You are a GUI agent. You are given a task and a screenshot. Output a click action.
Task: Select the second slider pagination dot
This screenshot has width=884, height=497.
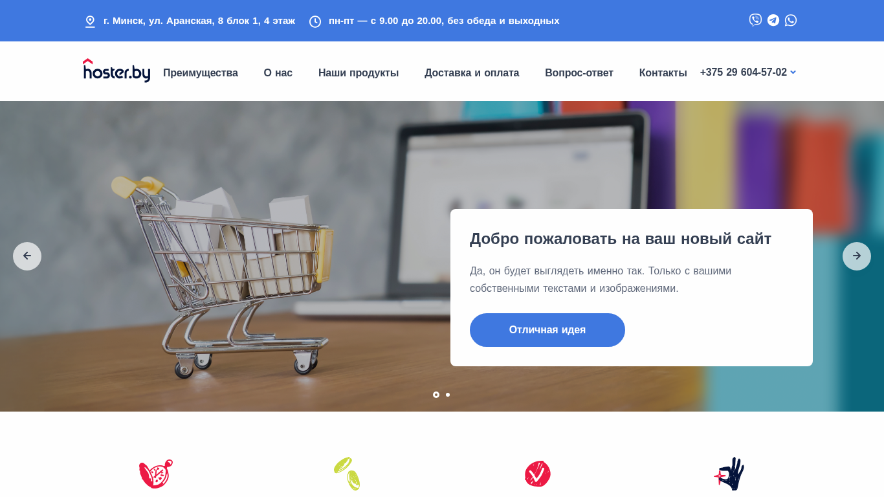pos(448,395)
